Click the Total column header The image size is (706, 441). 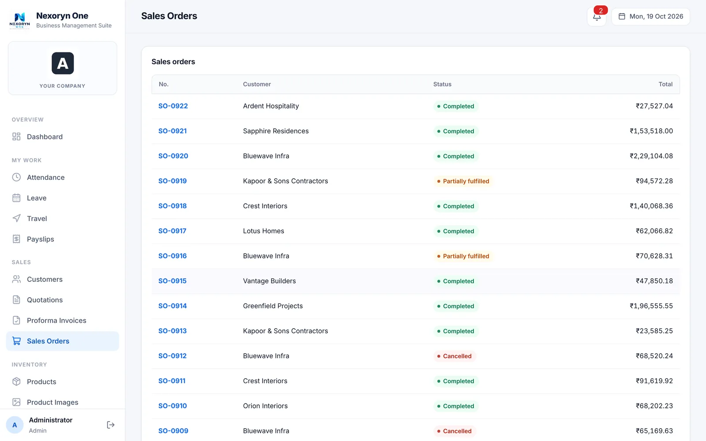[665, 84]
